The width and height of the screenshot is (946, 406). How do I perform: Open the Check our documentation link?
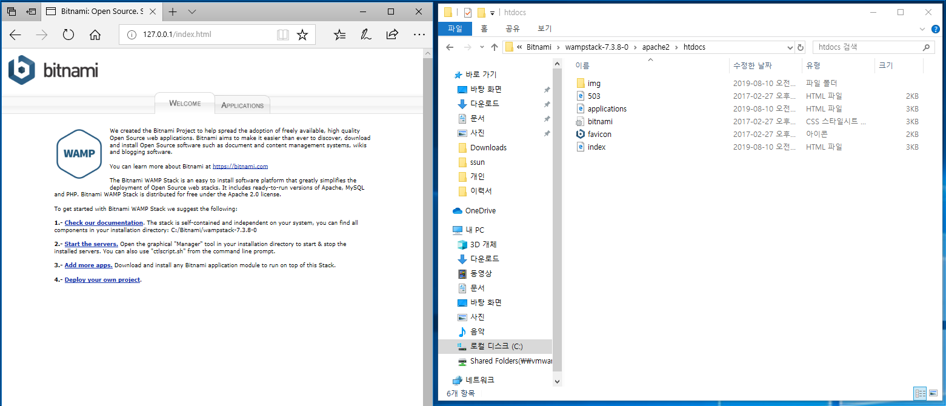point(104,223)
